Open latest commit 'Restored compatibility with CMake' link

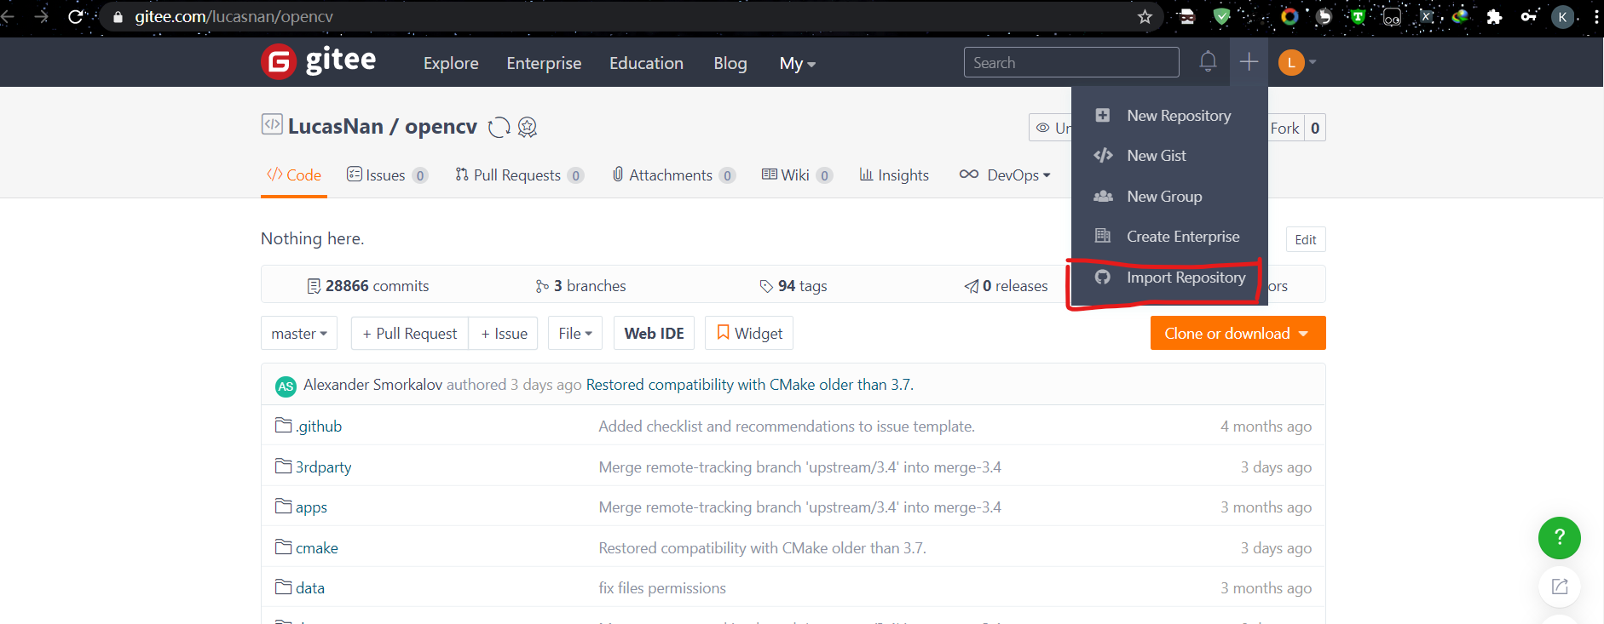coord(750,385)
